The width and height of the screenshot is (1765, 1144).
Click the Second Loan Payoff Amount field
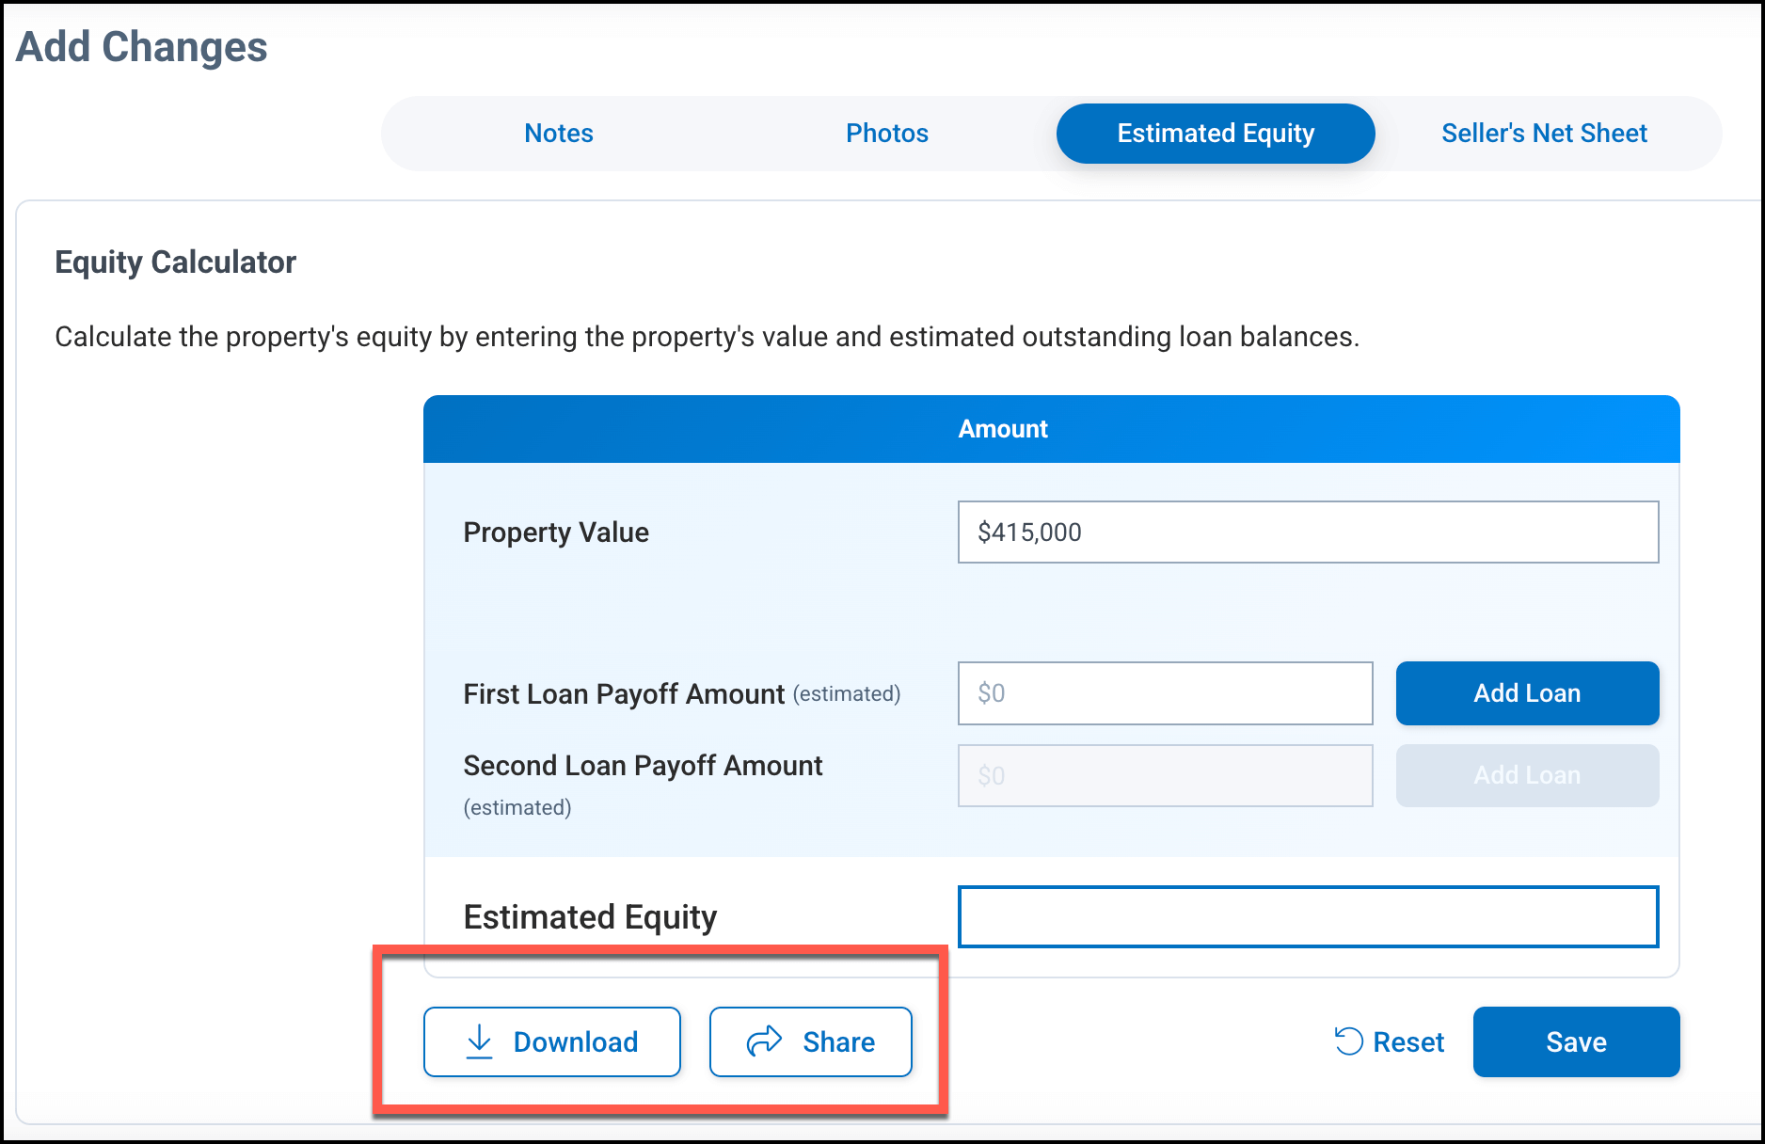tap(1165, 776)
